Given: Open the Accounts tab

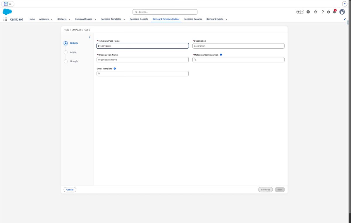Looking at the screenshot, I should 44,19.
